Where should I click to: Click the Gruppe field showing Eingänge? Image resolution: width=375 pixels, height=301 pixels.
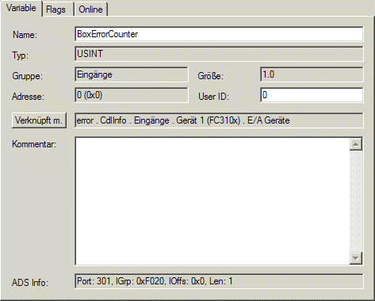click(132, 74)
